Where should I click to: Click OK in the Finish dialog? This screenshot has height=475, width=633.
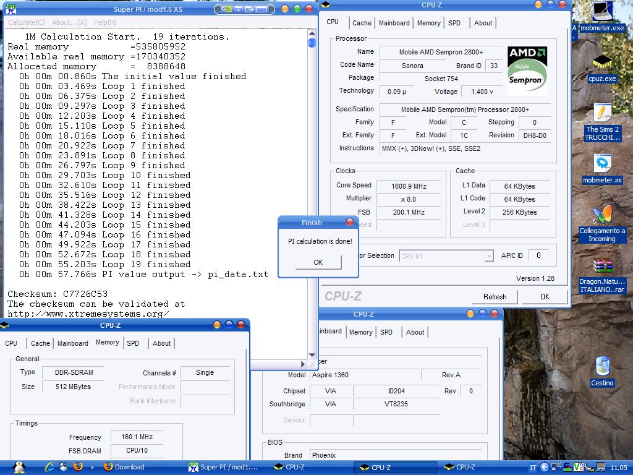[318, 262]
